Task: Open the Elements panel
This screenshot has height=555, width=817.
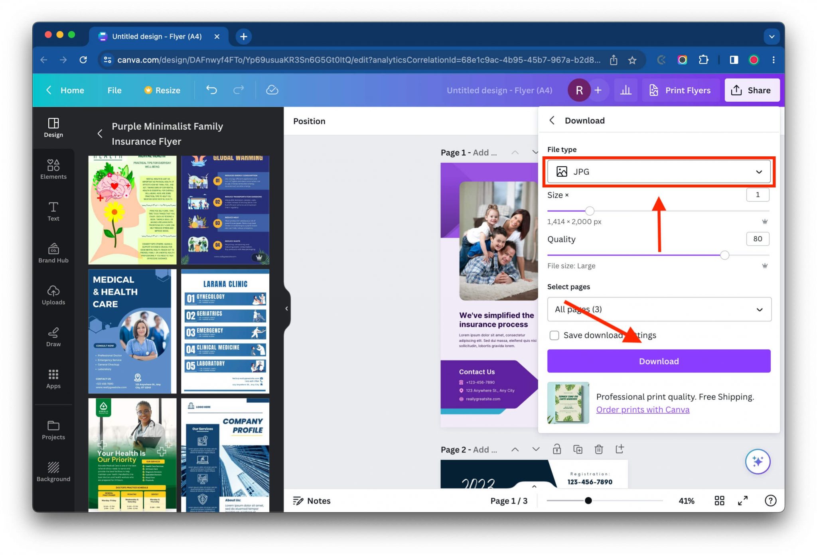Action: [53, 169]
